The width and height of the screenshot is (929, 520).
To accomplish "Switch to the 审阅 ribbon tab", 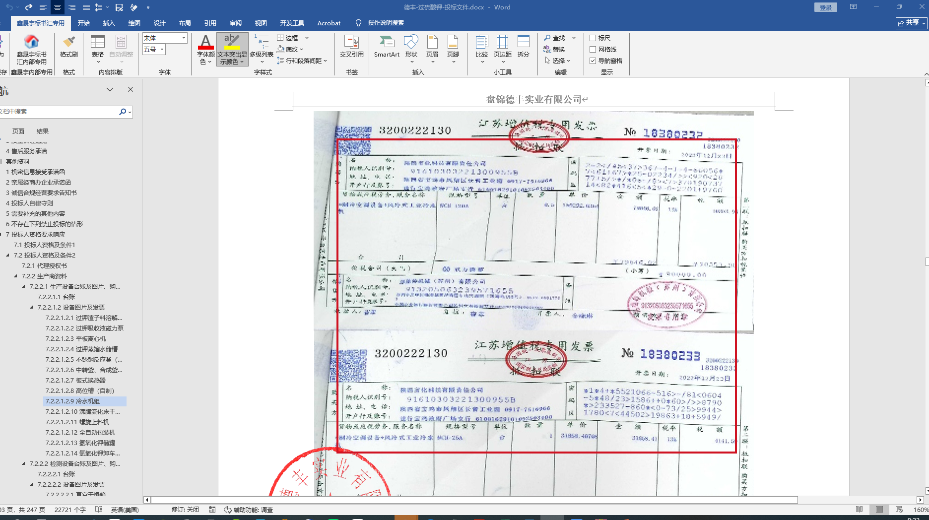I will tap(235, 23).
